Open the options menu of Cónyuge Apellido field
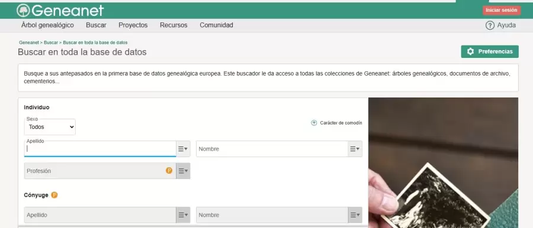Screen dimensions: 533x228 [183, 215]
